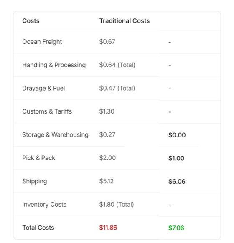Select the $1.30 customs value
This screenshot has width=234, height=243.
[107, 111]
